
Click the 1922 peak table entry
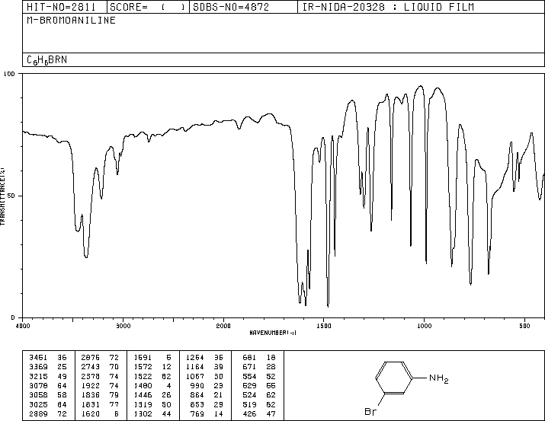100,385
